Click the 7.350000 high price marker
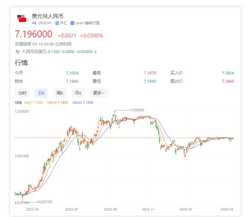This screenshot has height=217, width=246. [x=137, y=110]
